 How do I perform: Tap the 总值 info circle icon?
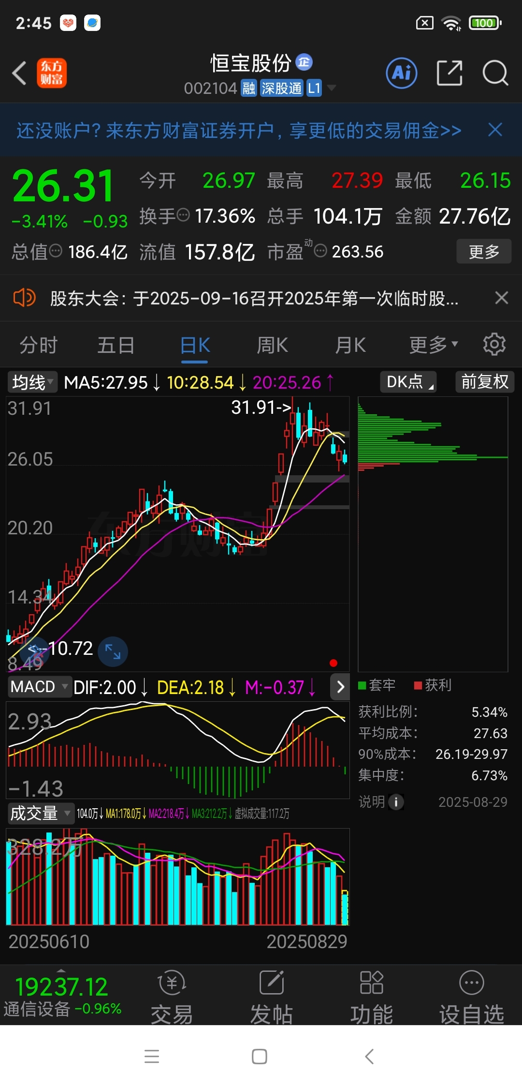coord(56,250)
